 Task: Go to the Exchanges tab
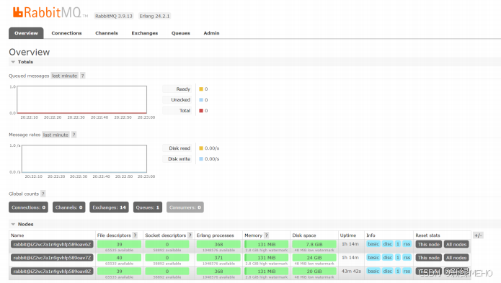[145, 33]
